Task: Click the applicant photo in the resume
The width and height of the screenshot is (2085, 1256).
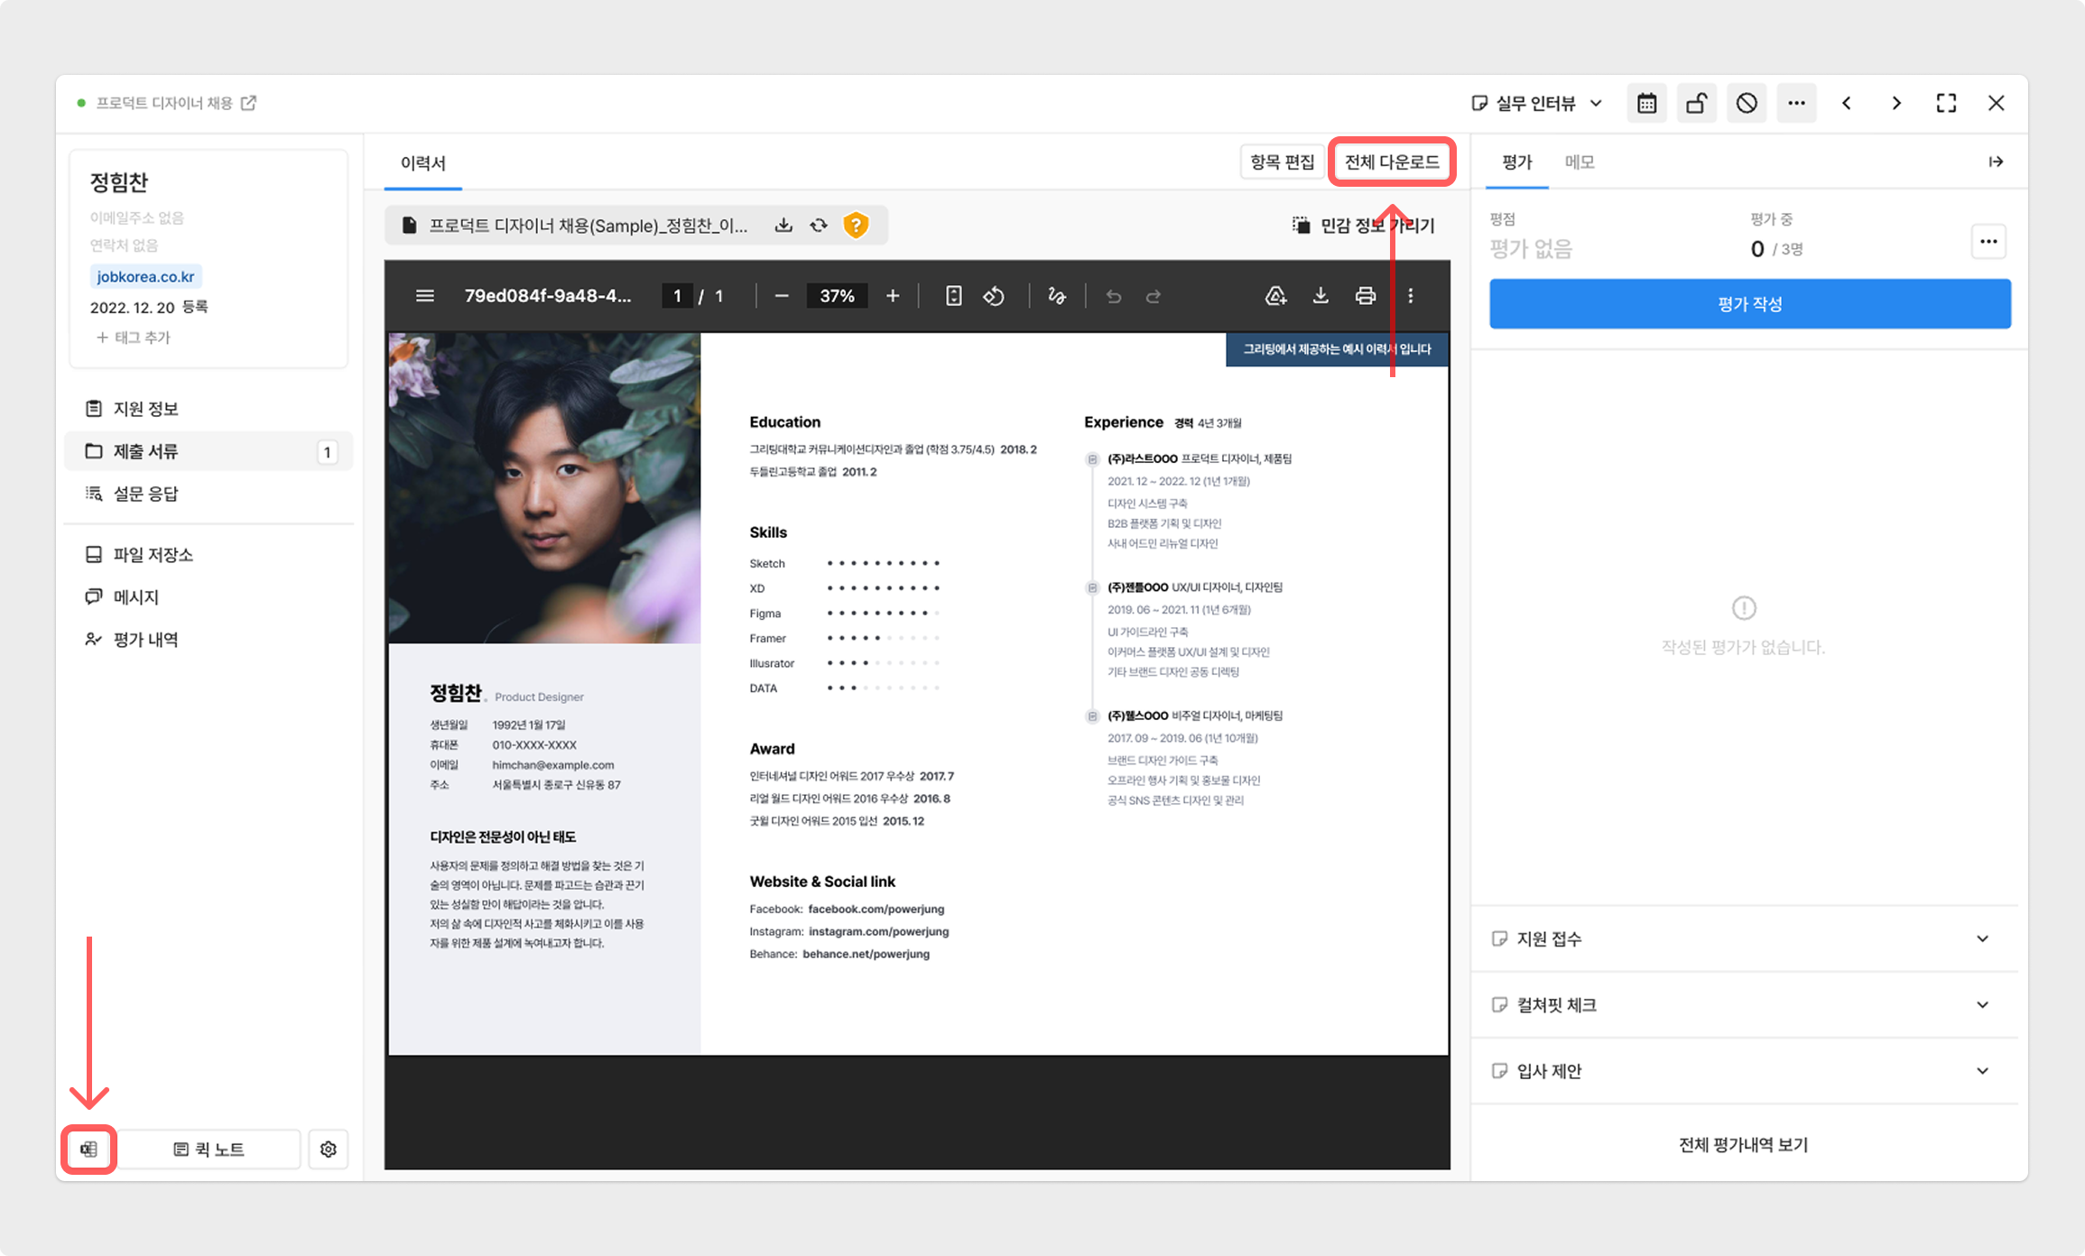Action: [544, 488]
